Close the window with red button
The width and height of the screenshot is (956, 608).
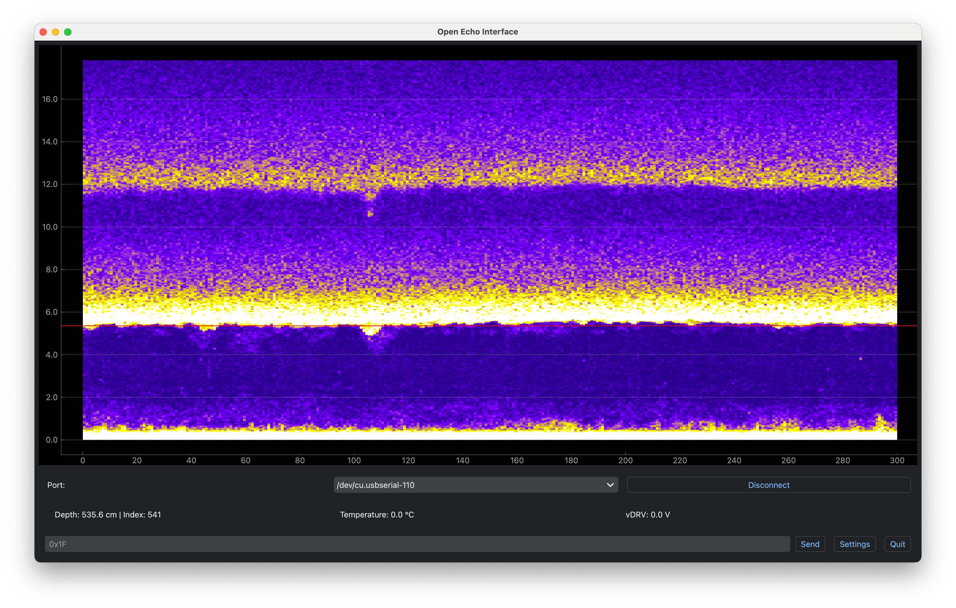[43, 32]
